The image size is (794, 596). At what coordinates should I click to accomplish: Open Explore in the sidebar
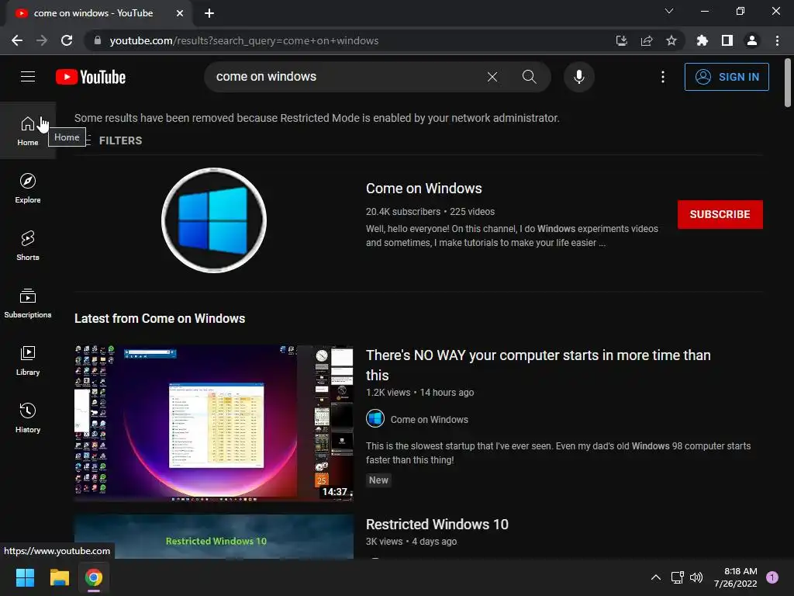coord(28,188)
